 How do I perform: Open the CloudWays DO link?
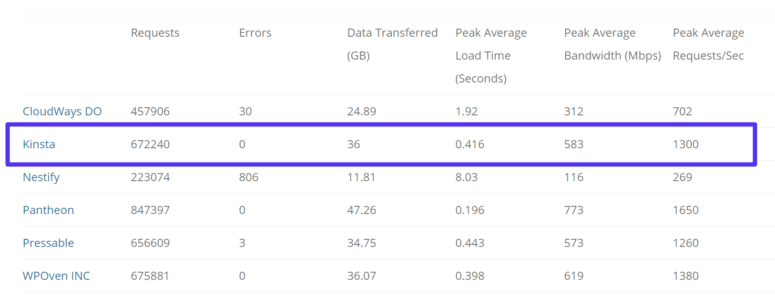[62, 112]
